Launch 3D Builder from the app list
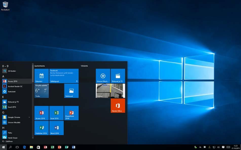241x150 pixels. [x=17, y=71]
